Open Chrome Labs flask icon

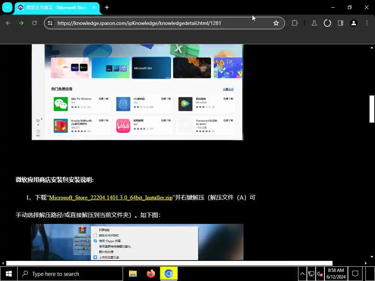(x=314, y=23)
